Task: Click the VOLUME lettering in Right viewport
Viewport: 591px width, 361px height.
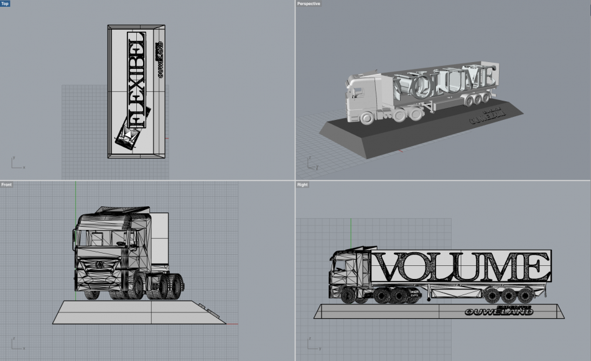Action: [463, 267]
